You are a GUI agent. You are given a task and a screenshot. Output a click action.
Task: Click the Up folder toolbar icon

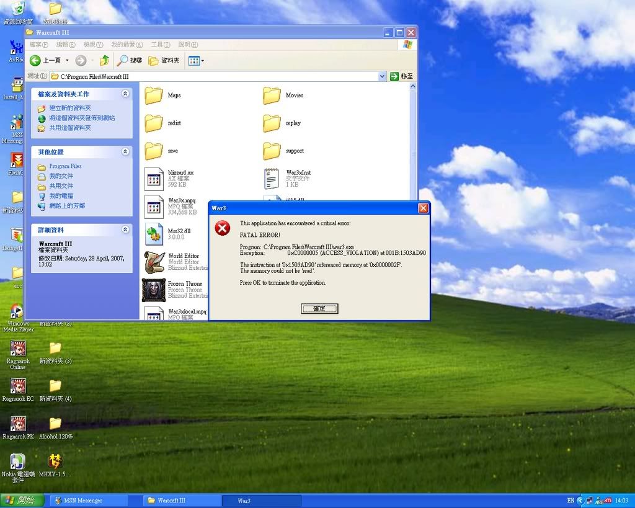coord(105,60)
